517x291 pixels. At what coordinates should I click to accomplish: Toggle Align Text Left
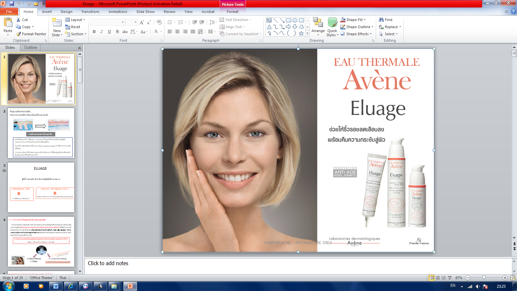170,31
